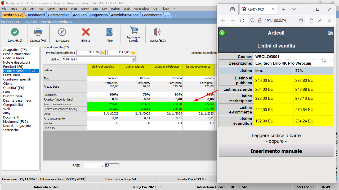Click the first official price folder icon

pyautogui.click(x=103, y=53)
